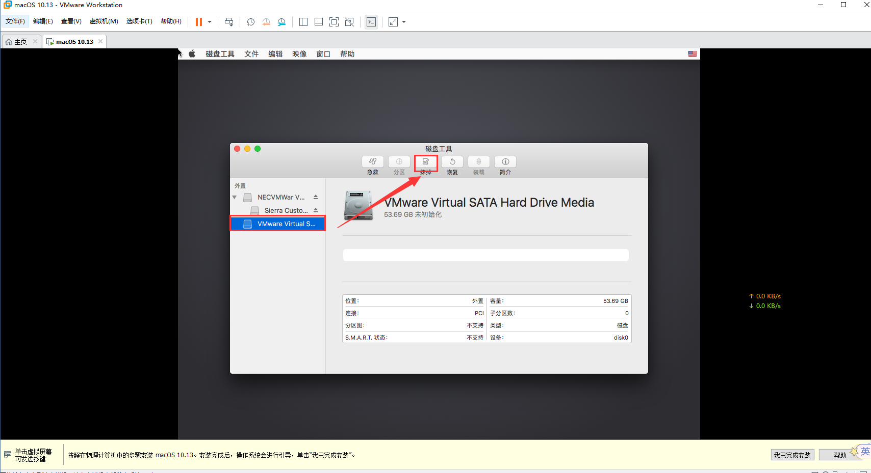Screen dimensions: 871x473
Task: Click the hard drive image beside the title
Action: 358,206
